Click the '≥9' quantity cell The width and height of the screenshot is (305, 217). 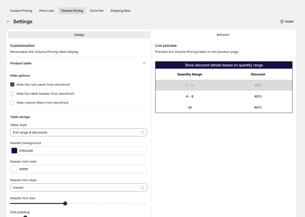(190, 107)
